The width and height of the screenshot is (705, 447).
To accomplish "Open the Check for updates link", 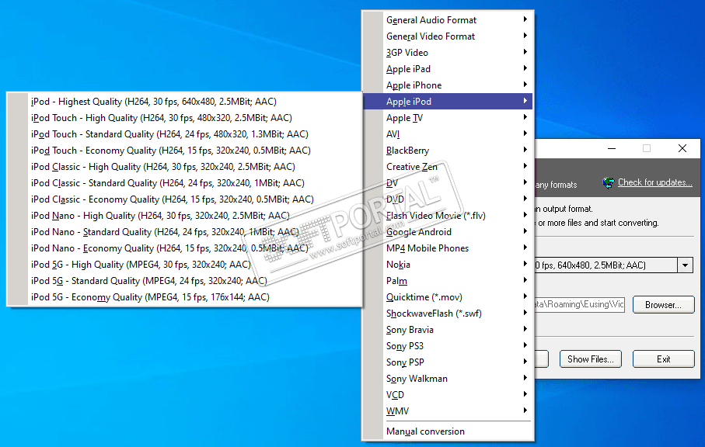I will [654, 182].
